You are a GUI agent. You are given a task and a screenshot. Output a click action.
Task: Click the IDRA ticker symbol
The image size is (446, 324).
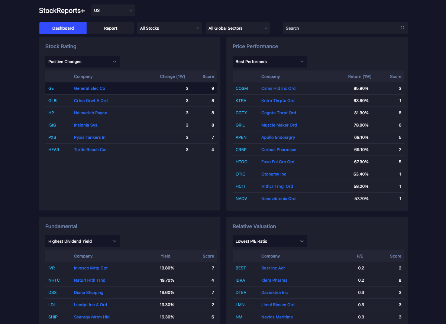(240, 280)
